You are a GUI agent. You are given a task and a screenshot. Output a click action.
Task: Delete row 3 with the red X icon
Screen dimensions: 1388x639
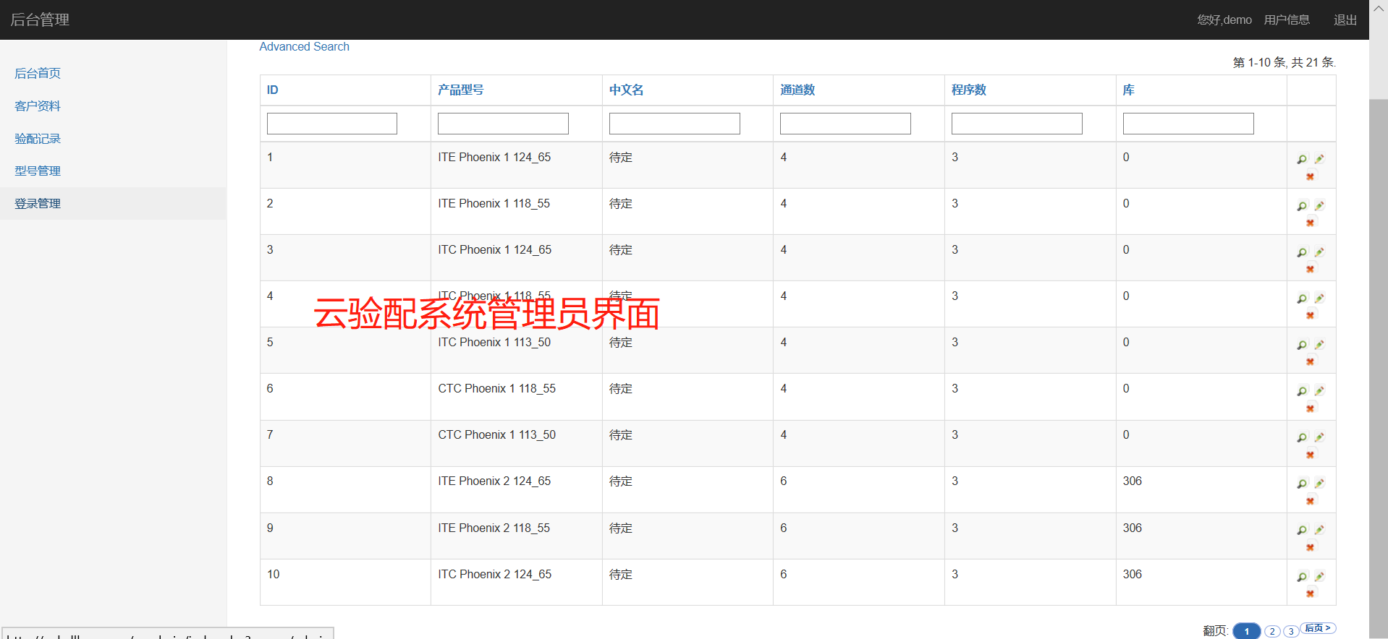click(1310, 269)
